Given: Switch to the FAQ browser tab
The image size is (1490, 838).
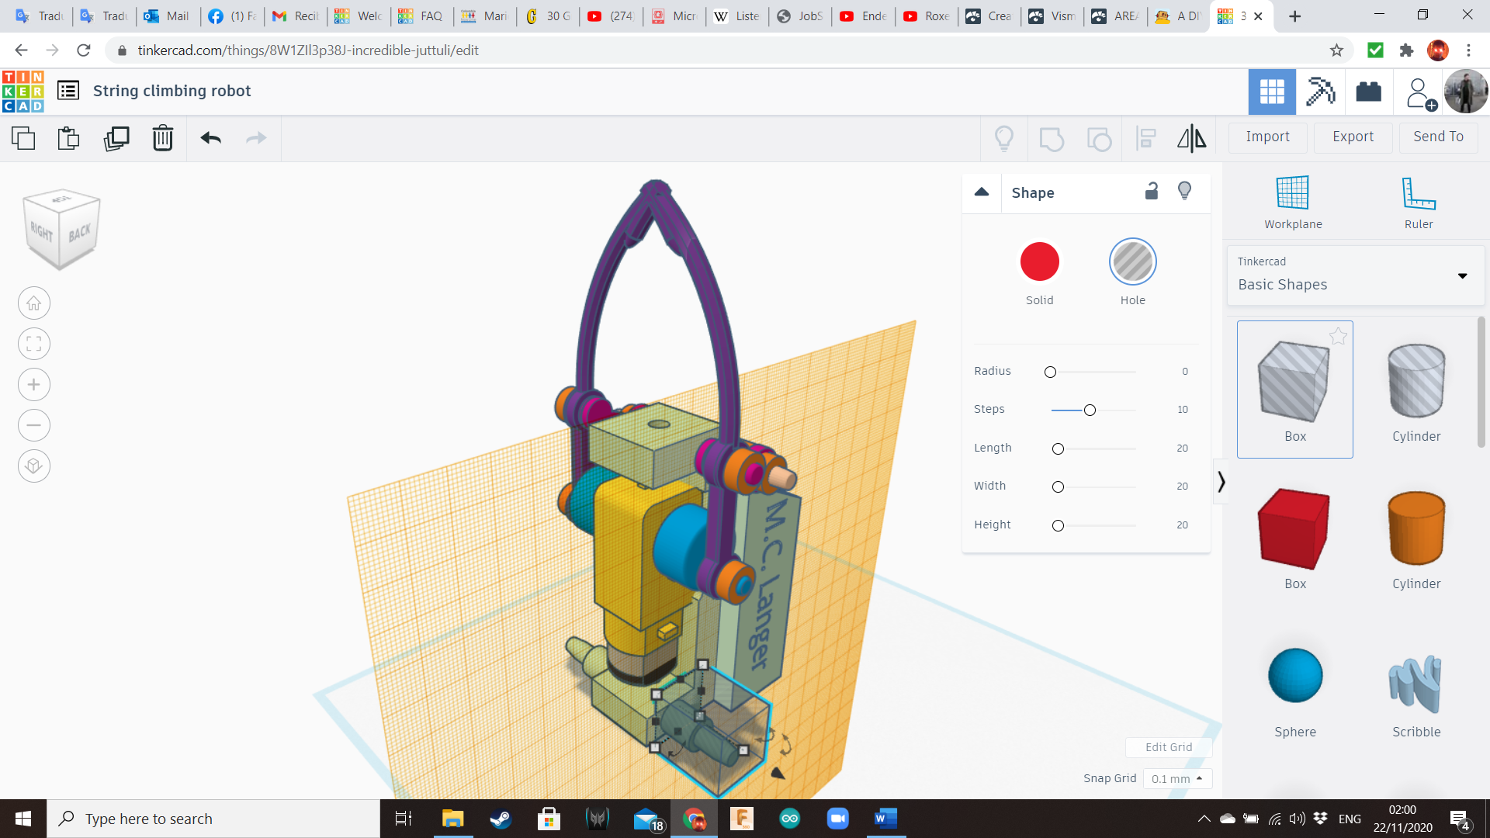Looking at the screenshot, I should click(x=422, y=16).
